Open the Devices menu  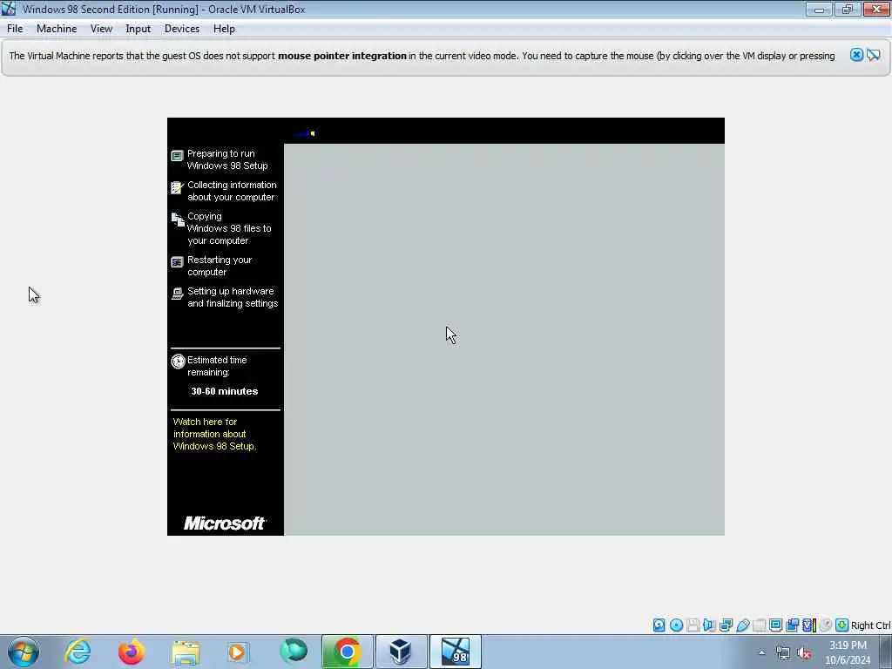(181, 29)
